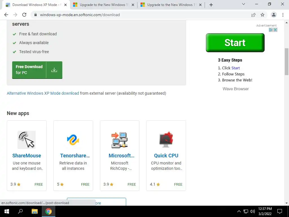Switch to the second tab Upgrade to New Windows

click(x=104, y=5)
